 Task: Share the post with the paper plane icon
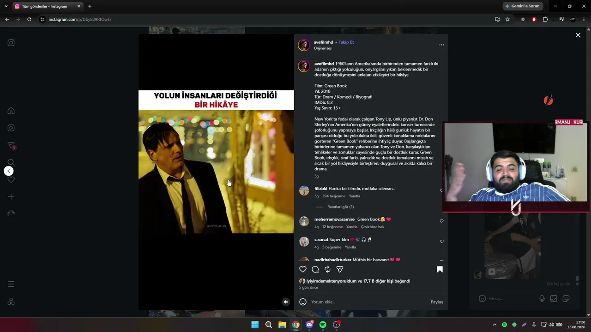pyautogui.click(x=340, y=269)
